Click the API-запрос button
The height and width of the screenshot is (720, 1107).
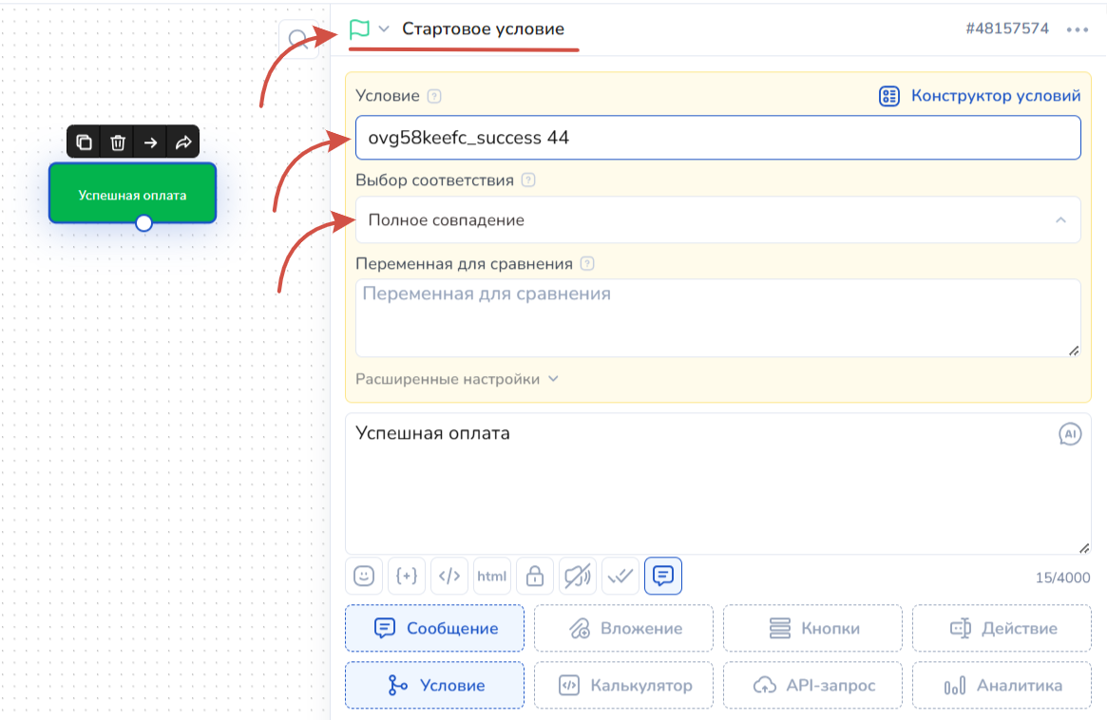pos(812,685)
